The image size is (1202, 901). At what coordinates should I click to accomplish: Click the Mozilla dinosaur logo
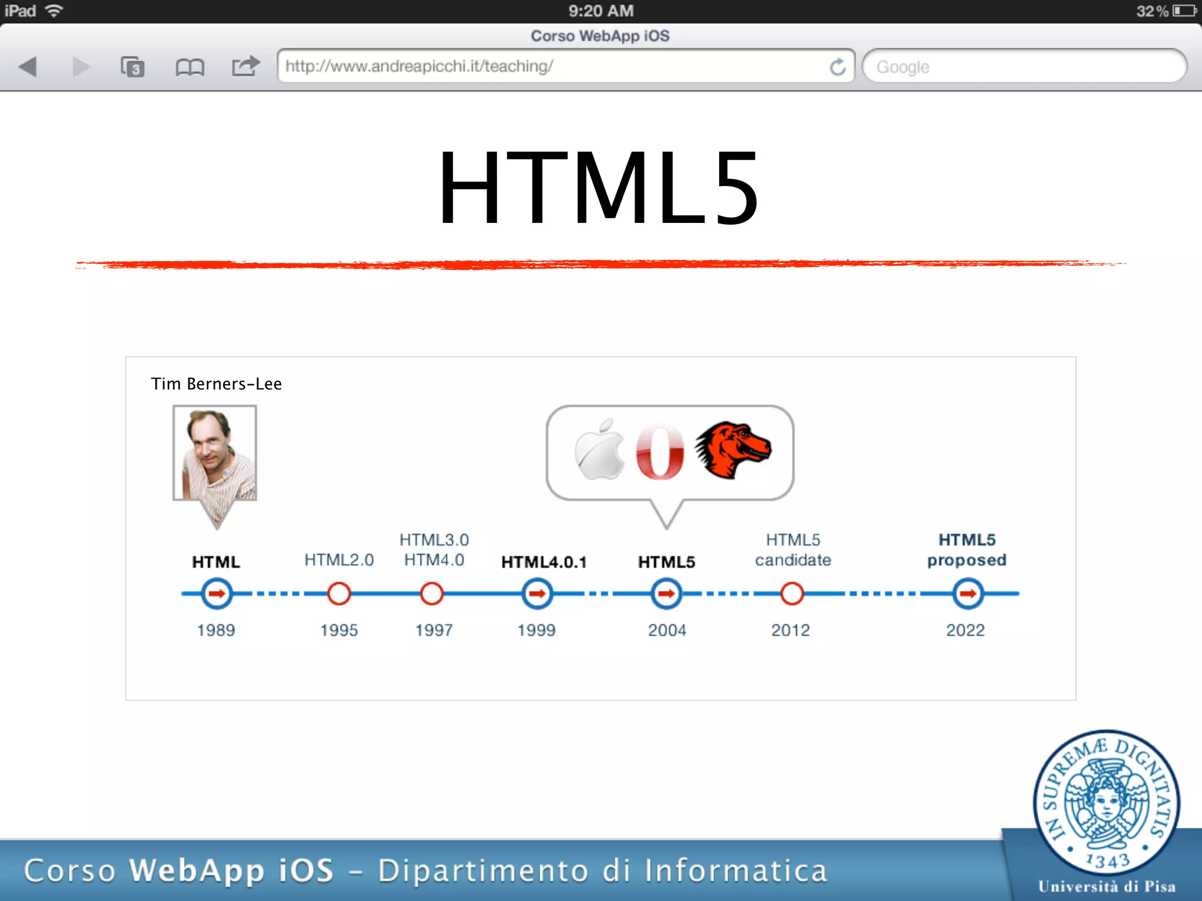[732, 449]
